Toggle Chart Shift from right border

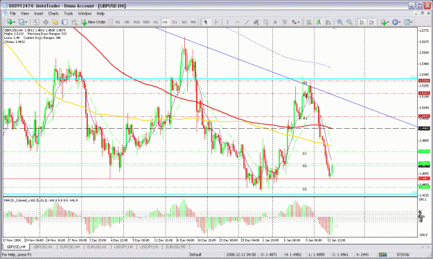[371, 22]
